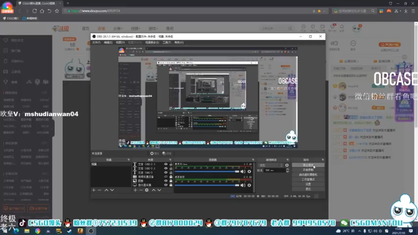Undock the 控件 panel via header icon
418x235 pixels.
pos(323,159)
